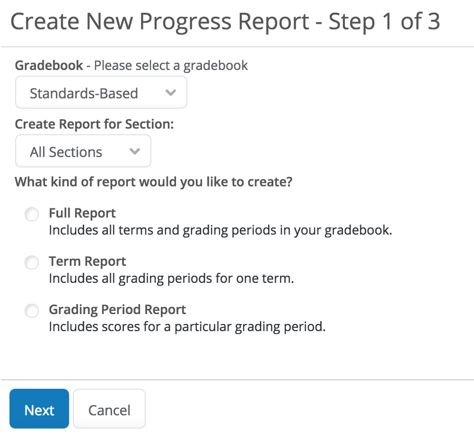
Task: Click the 'Includes all grading periods for one term' text
Action: click(x=171, y=279)
